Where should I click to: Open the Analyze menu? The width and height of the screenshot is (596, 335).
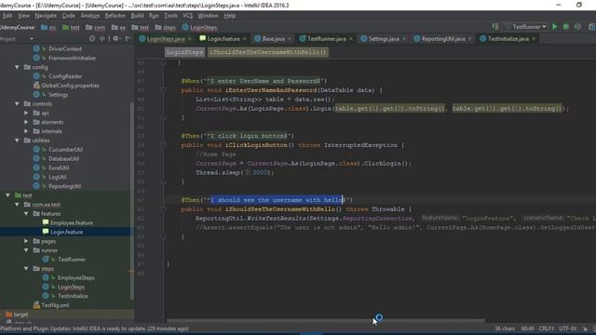coord(90,16)
